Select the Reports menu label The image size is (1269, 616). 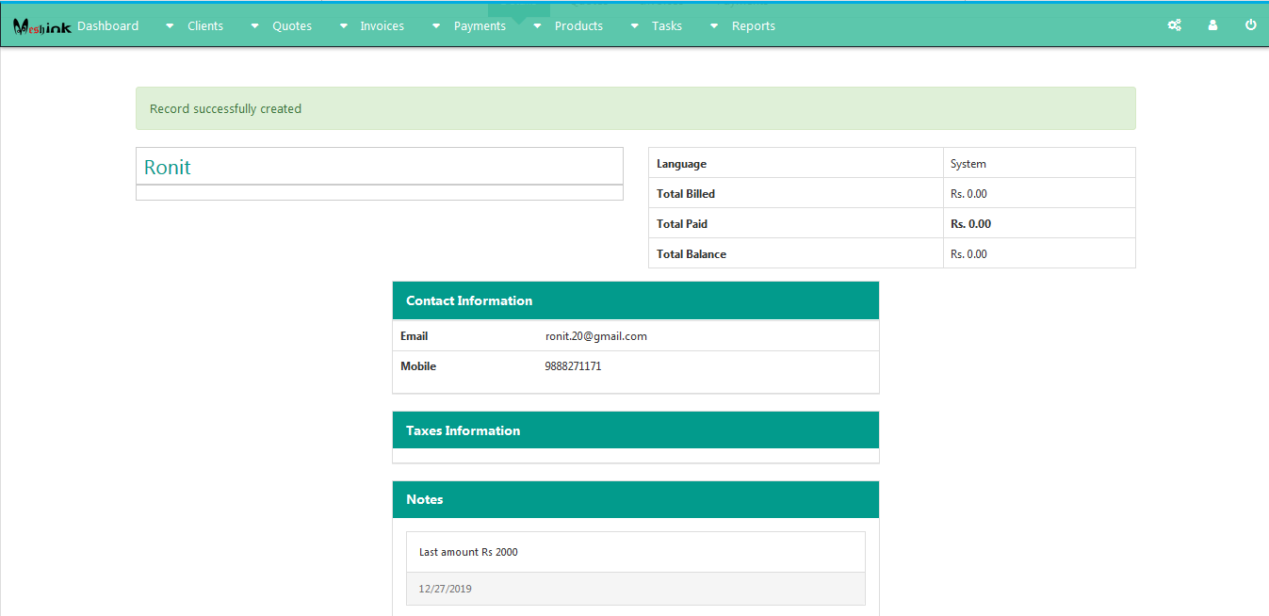[x=754, y=26]
